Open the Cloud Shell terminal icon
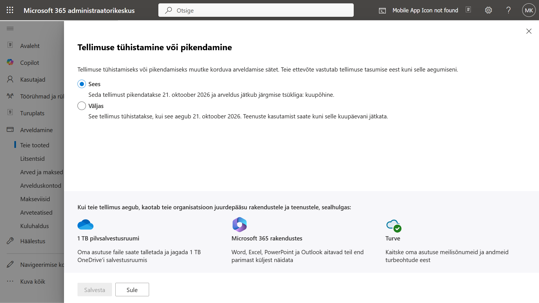The image size is (539, 303). 382,11
